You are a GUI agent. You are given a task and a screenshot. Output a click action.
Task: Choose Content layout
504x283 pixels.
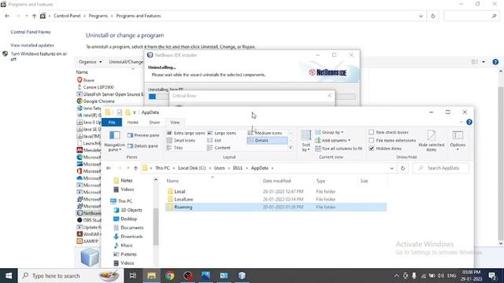219,148
